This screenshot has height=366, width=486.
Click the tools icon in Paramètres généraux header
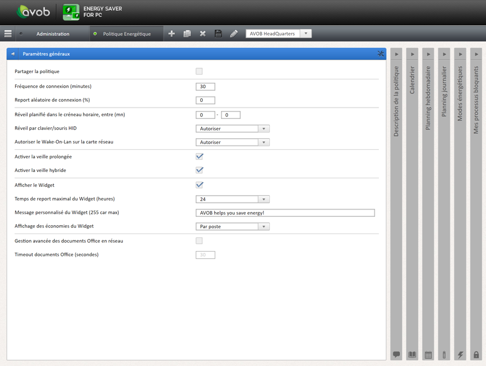(381, 54)
